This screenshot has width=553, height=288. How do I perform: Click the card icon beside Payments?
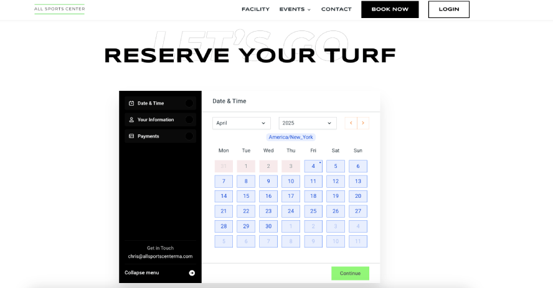pyautogui.click(x=131, y=136)
